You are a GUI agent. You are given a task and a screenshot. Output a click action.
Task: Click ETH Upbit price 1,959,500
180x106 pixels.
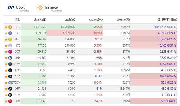[69, 33]
